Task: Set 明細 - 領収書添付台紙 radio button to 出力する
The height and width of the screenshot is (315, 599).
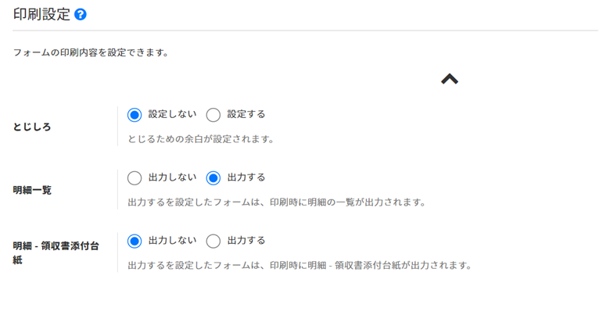Action: [x=213, y=241]
